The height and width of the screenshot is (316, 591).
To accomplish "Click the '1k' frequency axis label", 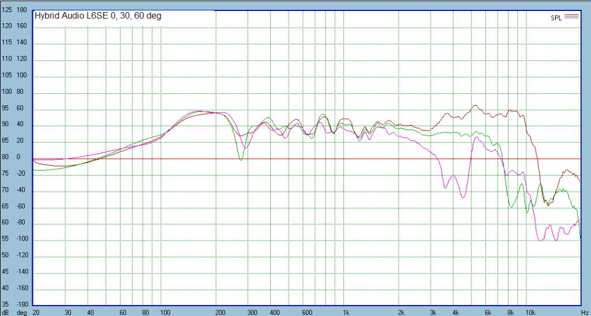I will (346, 313).
